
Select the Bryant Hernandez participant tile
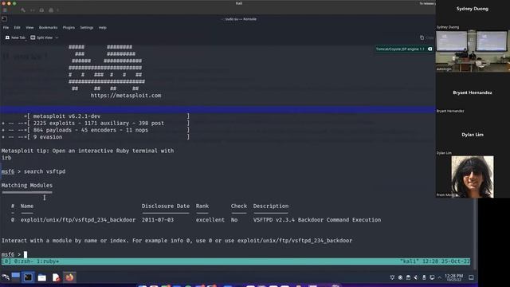click(x=473, y=92)
